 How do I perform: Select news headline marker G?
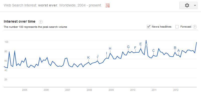pos(128,47)
